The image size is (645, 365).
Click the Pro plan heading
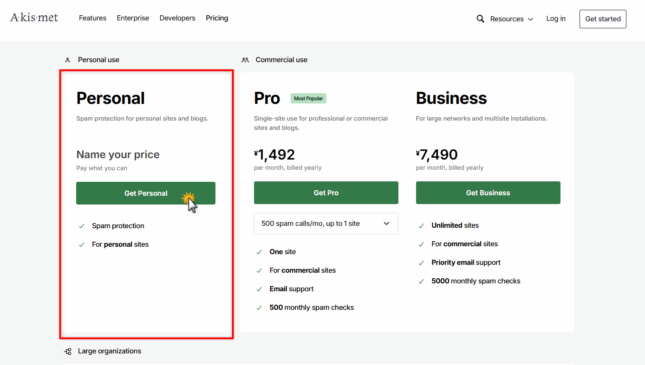pyautogui.click(x=267, y=98)
